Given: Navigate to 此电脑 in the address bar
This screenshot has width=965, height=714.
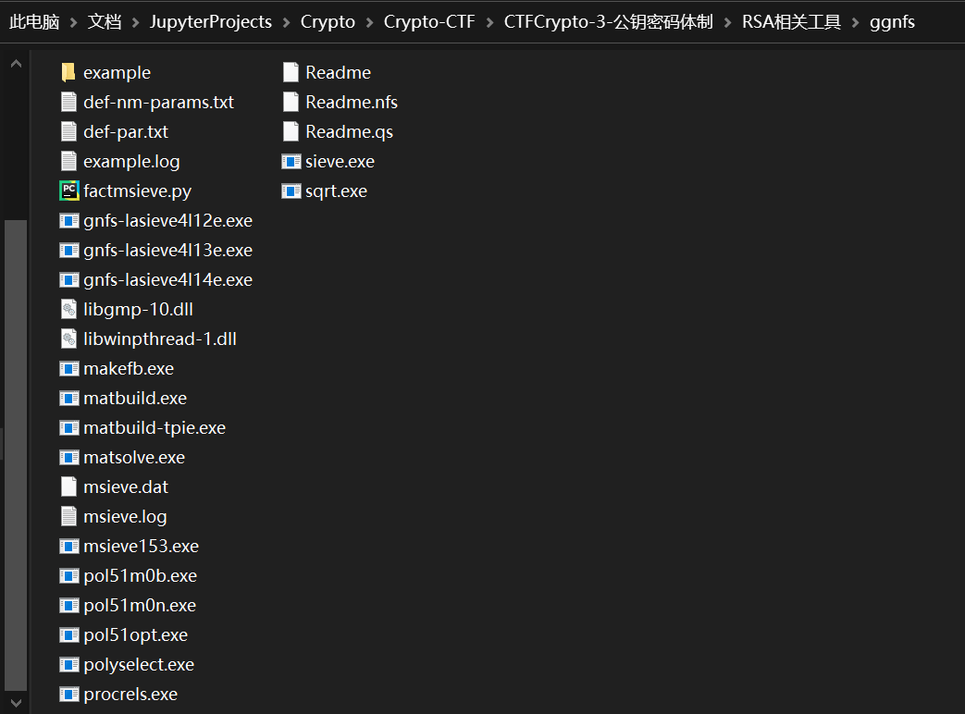Looking at the screenshot, I should [34, 22].
